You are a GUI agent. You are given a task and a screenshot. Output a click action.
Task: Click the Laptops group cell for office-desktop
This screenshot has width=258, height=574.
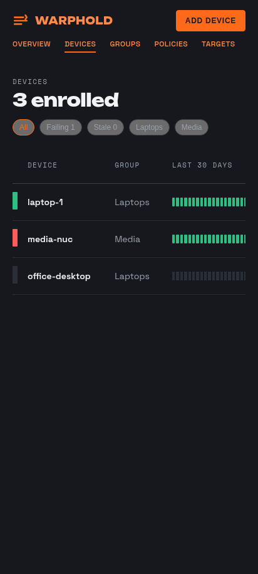[132, 276]
